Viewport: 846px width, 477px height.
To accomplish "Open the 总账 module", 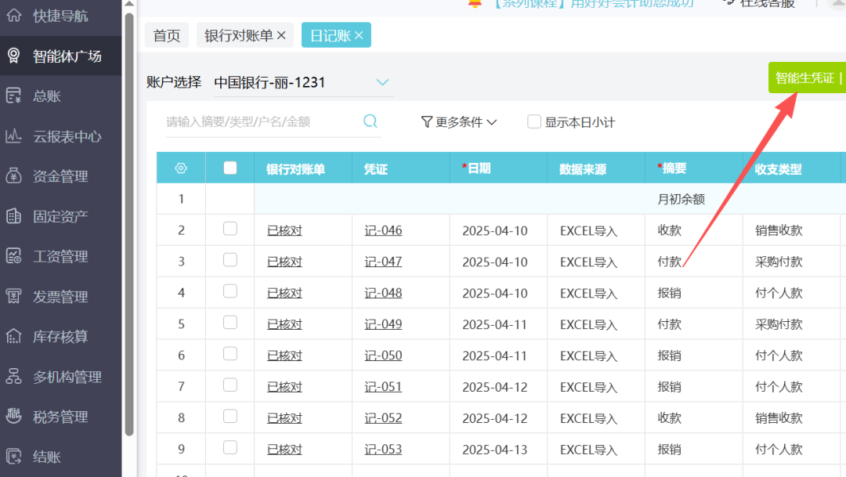I will coord(55,96).
